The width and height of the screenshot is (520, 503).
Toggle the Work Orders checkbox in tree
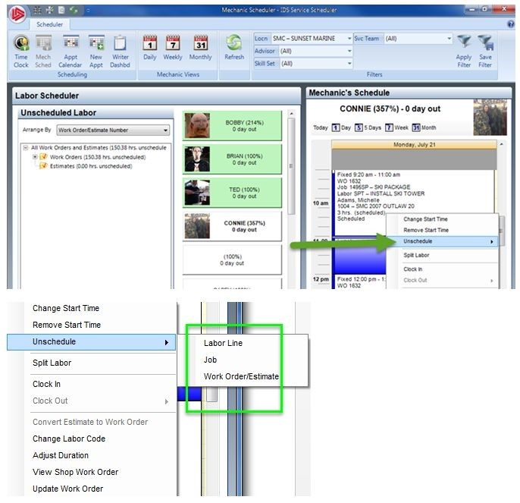pos(43,157)
